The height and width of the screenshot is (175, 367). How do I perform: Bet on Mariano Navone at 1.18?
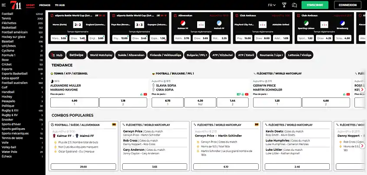123,103
